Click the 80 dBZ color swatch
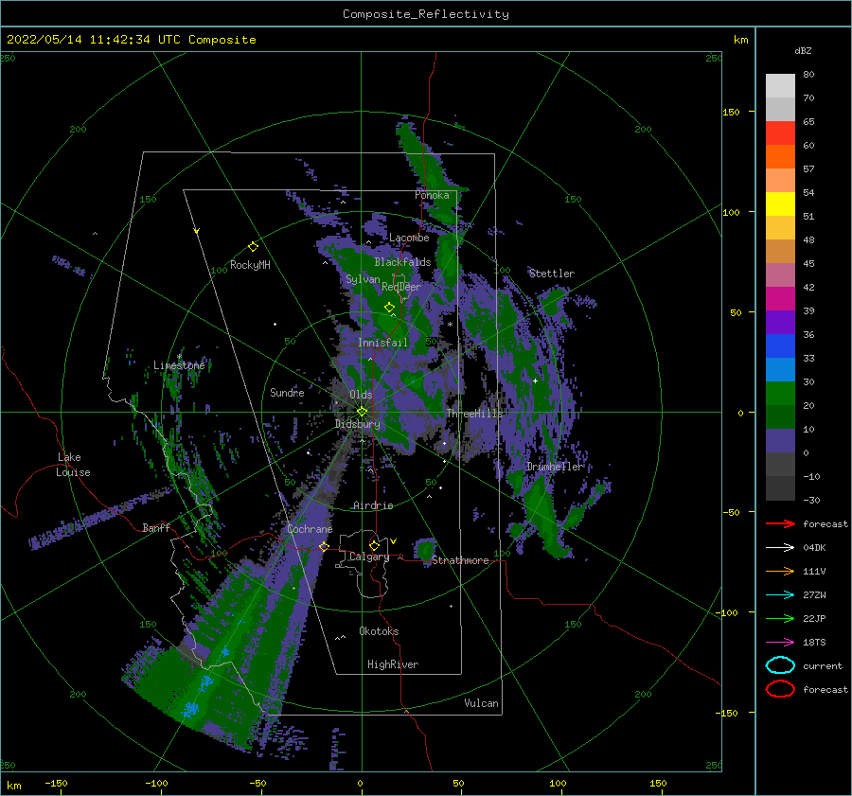The height and width of the screenshot is (796, 852). pyautogui.click(x=780, y=85)
